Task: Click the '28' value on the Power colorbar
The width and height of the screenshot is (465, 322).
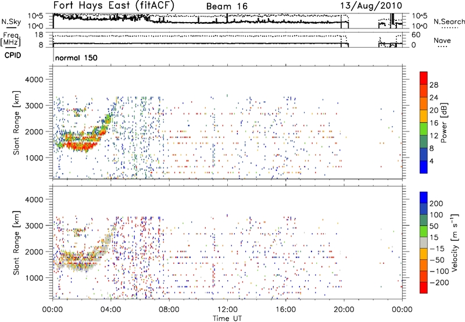Action: [x=434, y=85]
